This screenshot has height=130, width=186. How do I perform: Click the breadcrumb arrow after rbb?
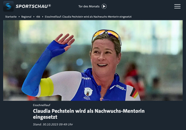coord(43,17)
